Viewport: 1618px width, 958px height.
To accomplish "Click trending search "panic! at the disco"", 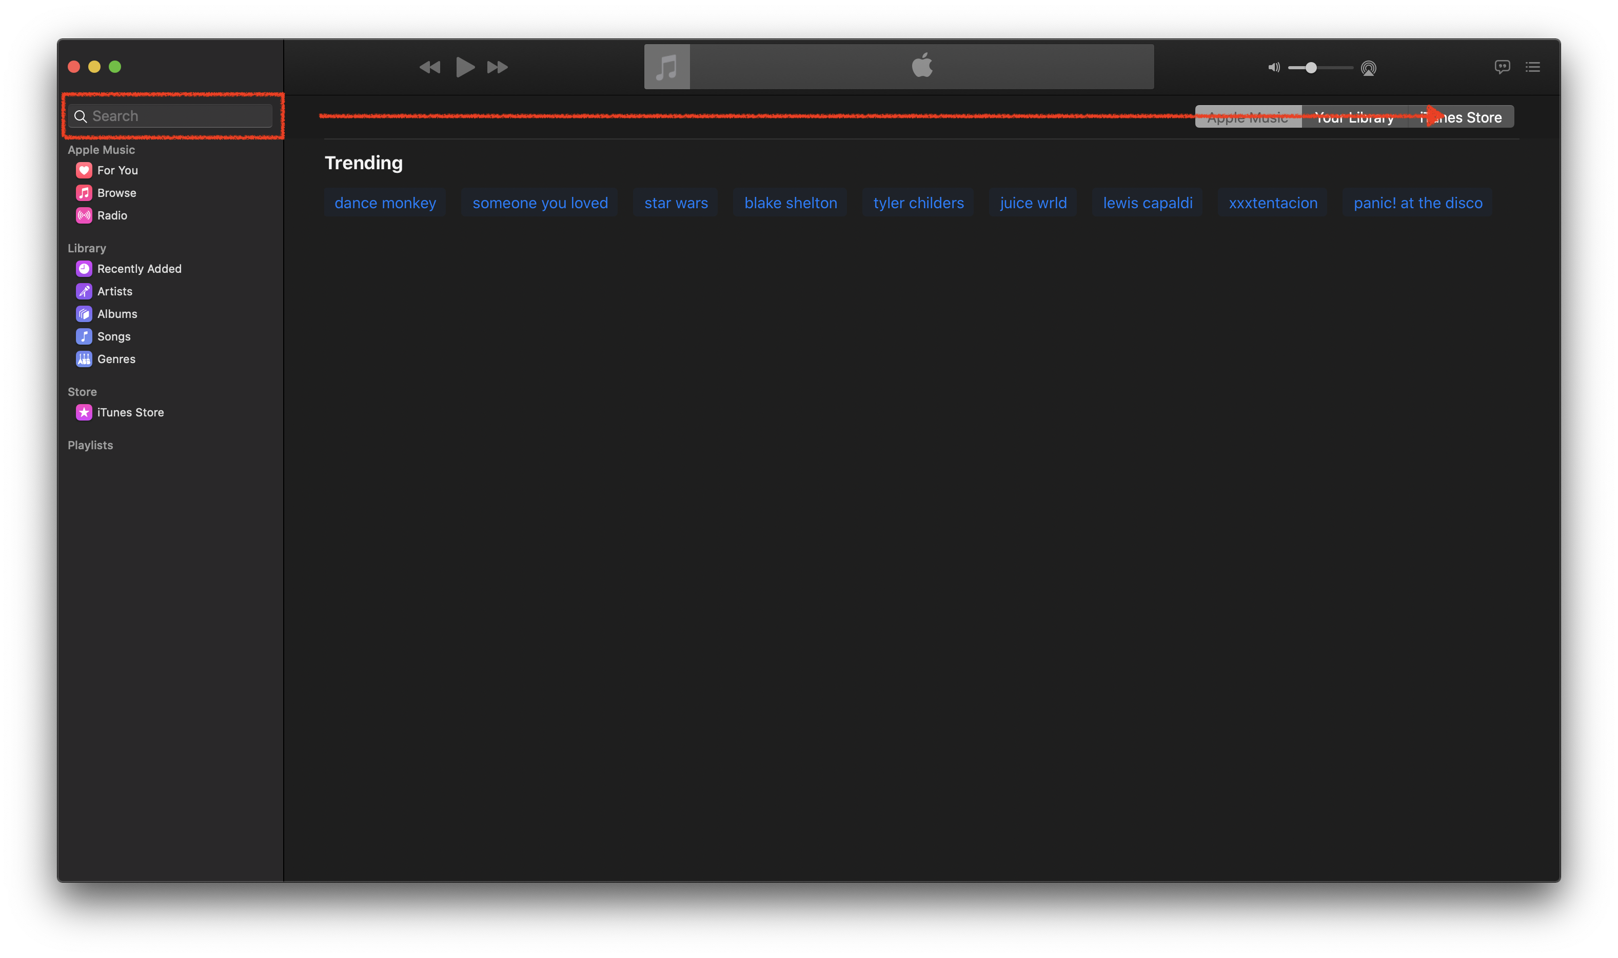I will coord(1417,203).
